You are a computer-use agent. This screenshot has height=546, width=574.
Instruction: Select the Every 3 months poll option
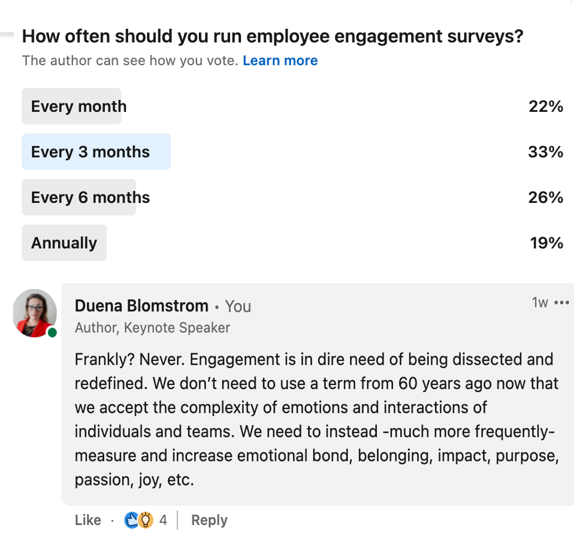[96, 151]
